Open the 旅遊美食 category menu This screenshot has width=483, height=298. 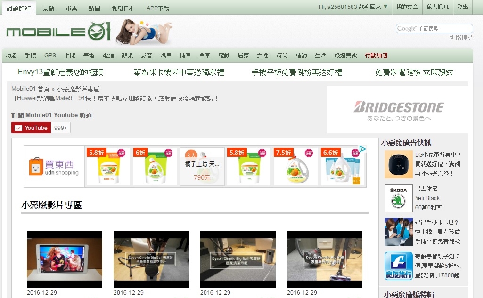(x=345, y=56)
